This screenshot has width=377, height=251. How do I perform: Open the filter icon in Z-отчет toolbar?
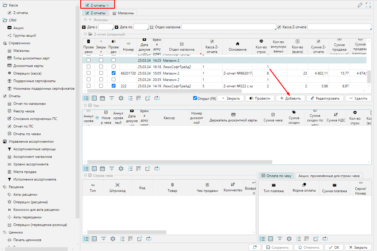click(x=112, y=98)
